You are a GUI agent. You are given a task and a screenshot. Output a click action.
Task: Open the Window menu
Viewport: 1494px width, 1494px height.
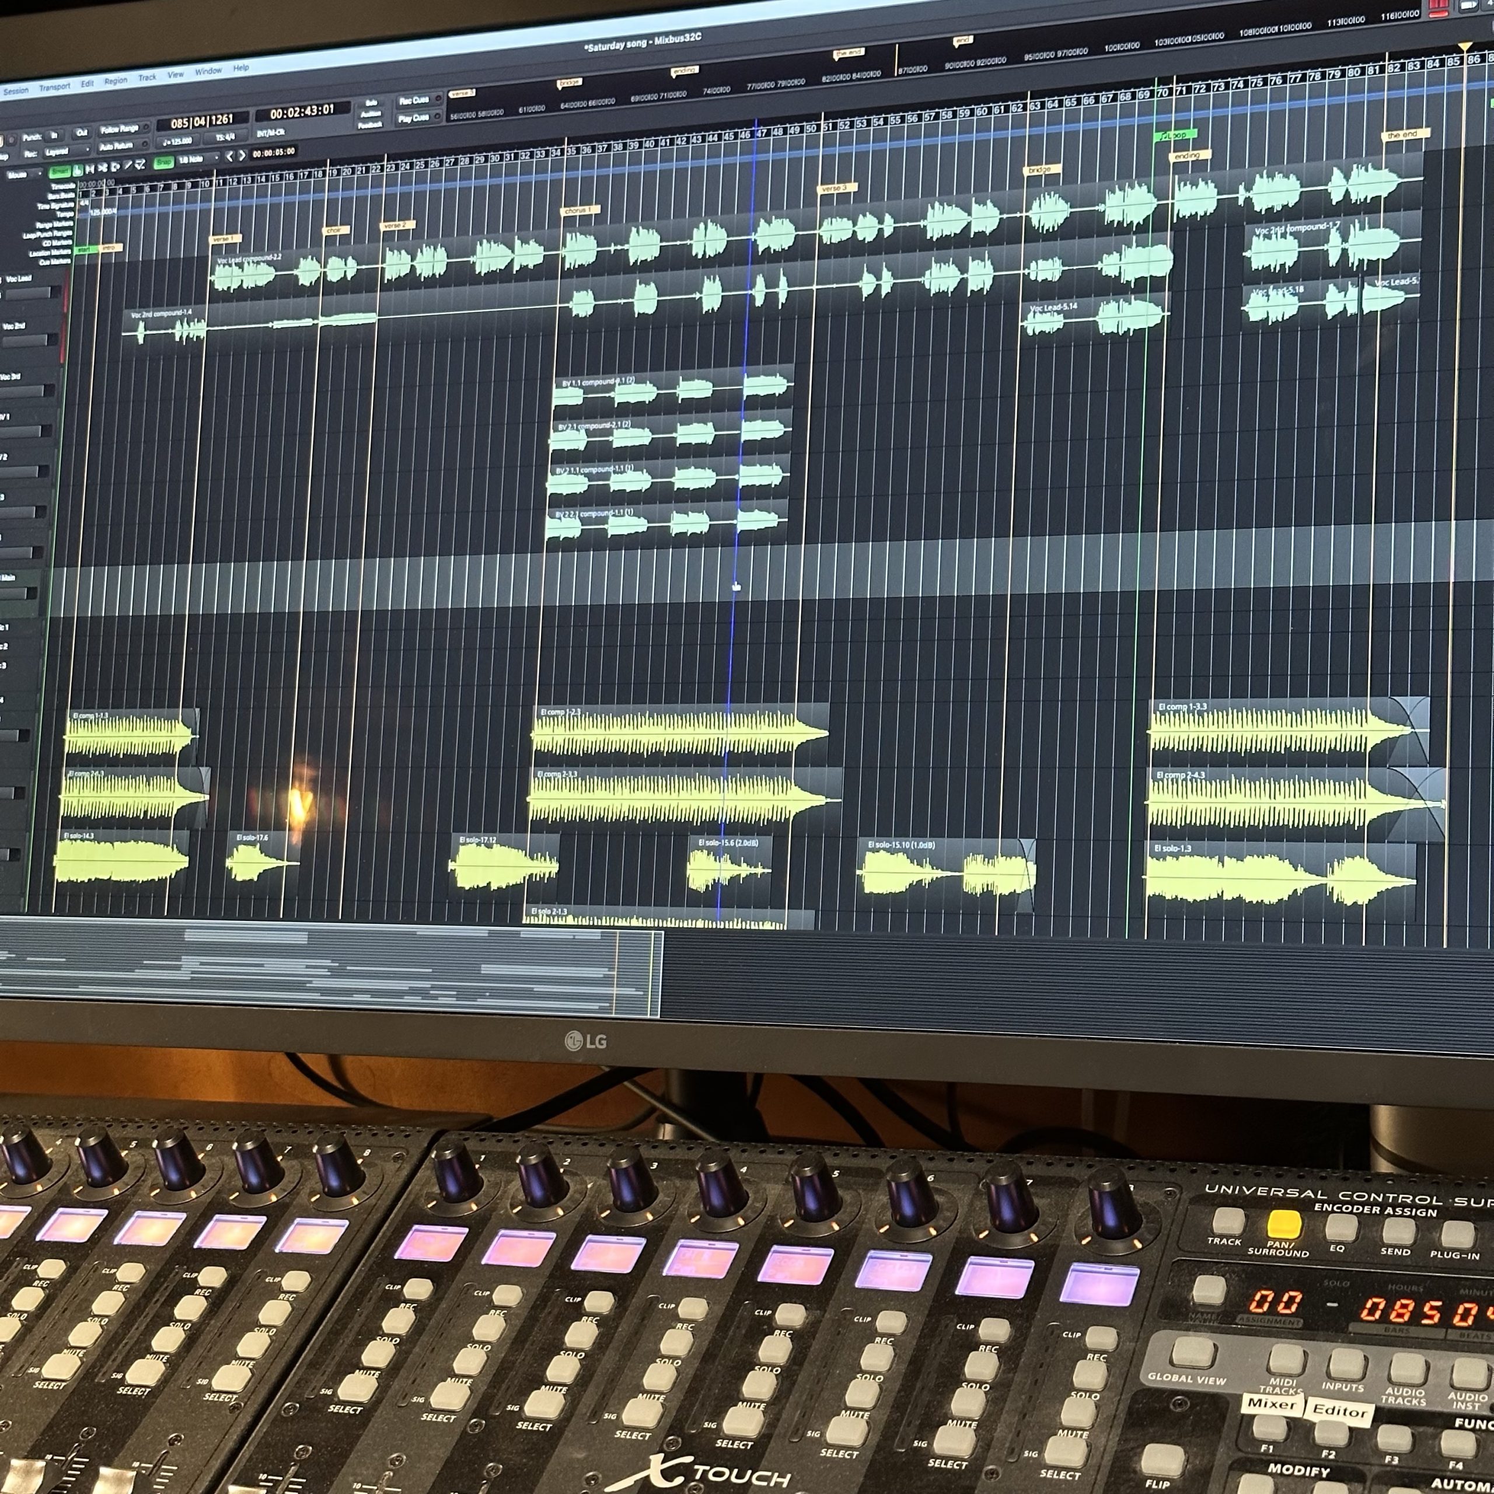pyautogui.click(x=209, y=72)
